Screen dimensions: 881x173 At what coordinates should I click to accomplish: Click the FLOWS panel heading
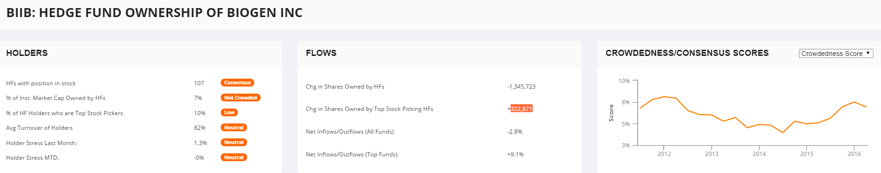321,53
